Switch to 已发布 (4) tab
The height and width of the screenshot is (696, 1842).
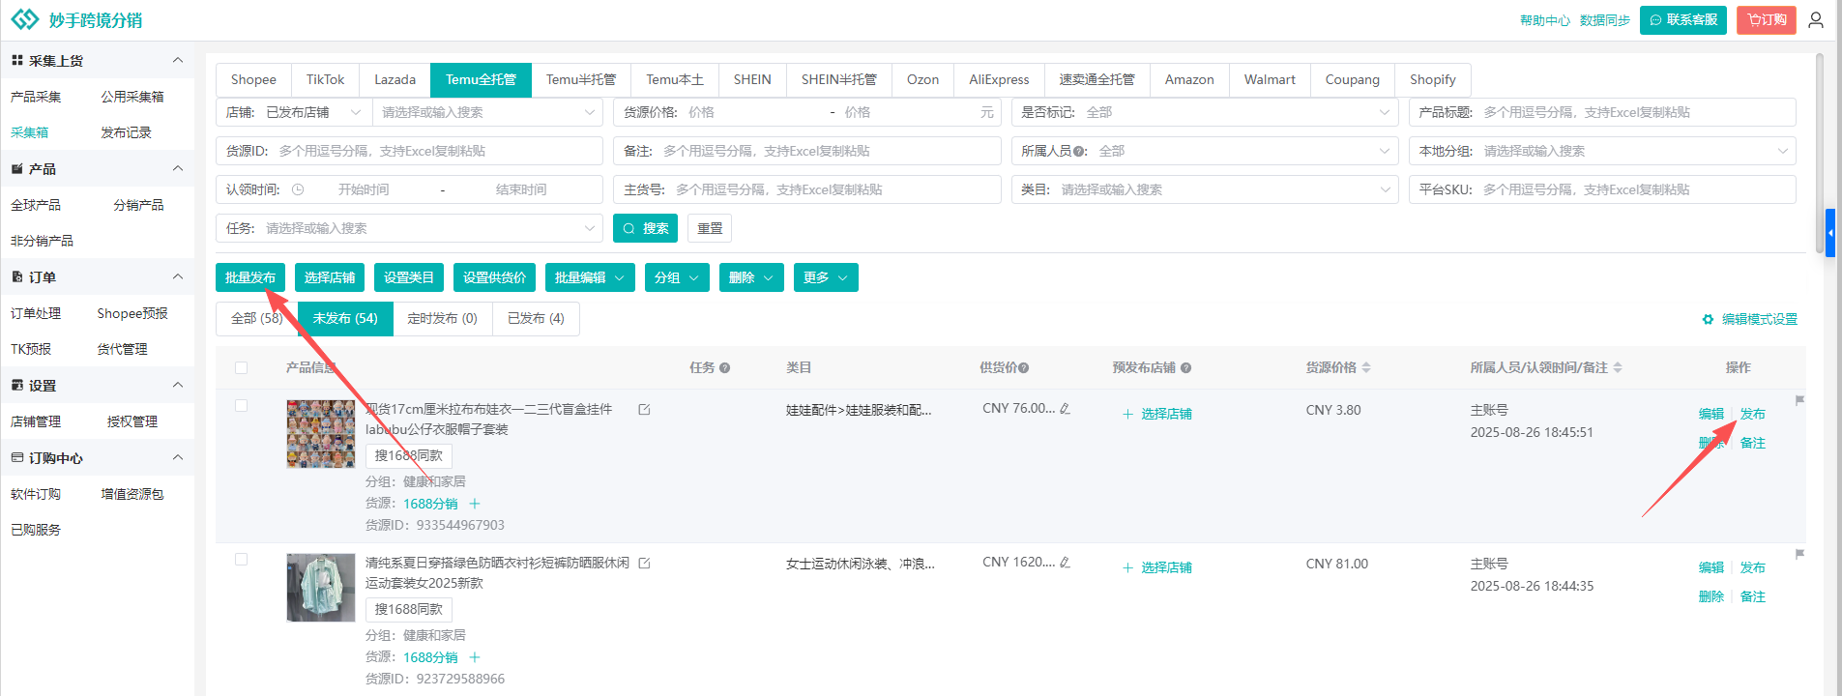pos(536,318)
